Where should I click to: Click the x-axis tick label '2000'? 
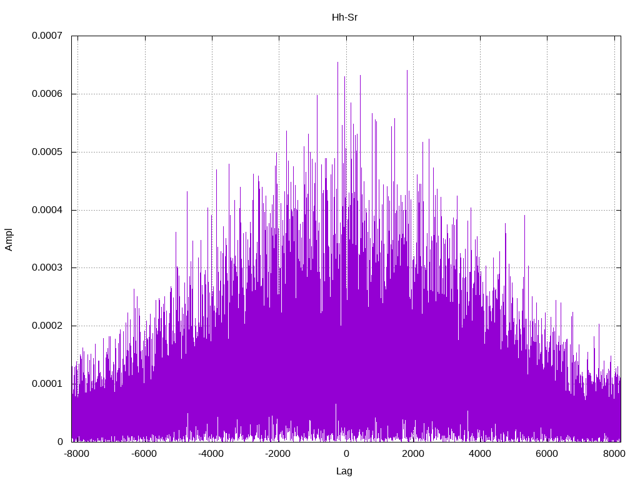413,454
